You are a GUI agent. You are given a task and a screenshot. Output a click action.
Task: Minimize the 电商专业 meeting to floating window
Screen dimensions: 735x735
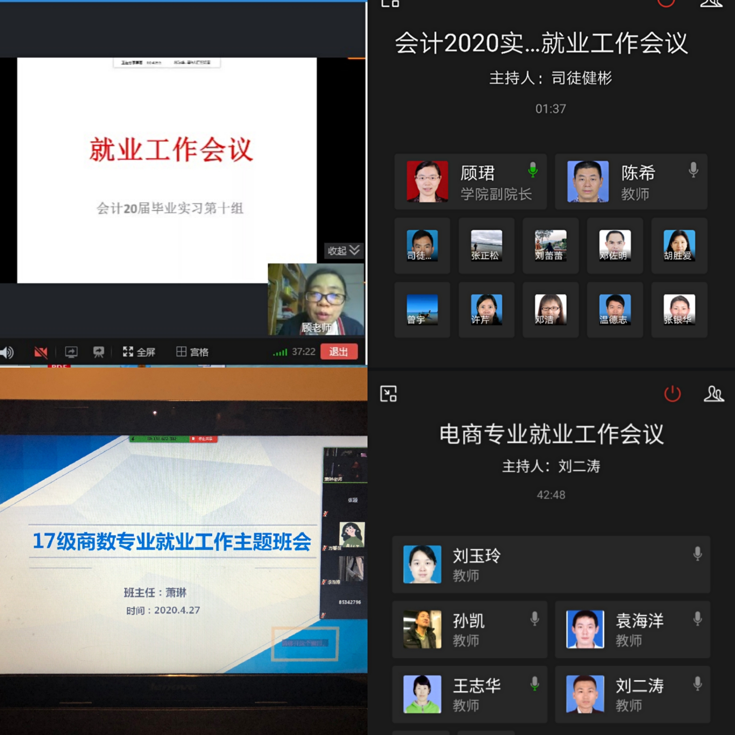[388, 393]
